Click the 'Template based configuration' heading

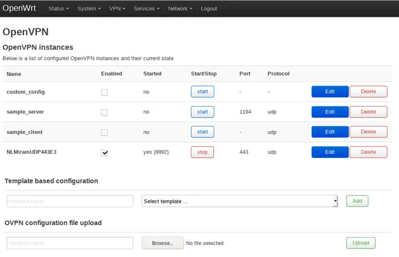(51, 181)
